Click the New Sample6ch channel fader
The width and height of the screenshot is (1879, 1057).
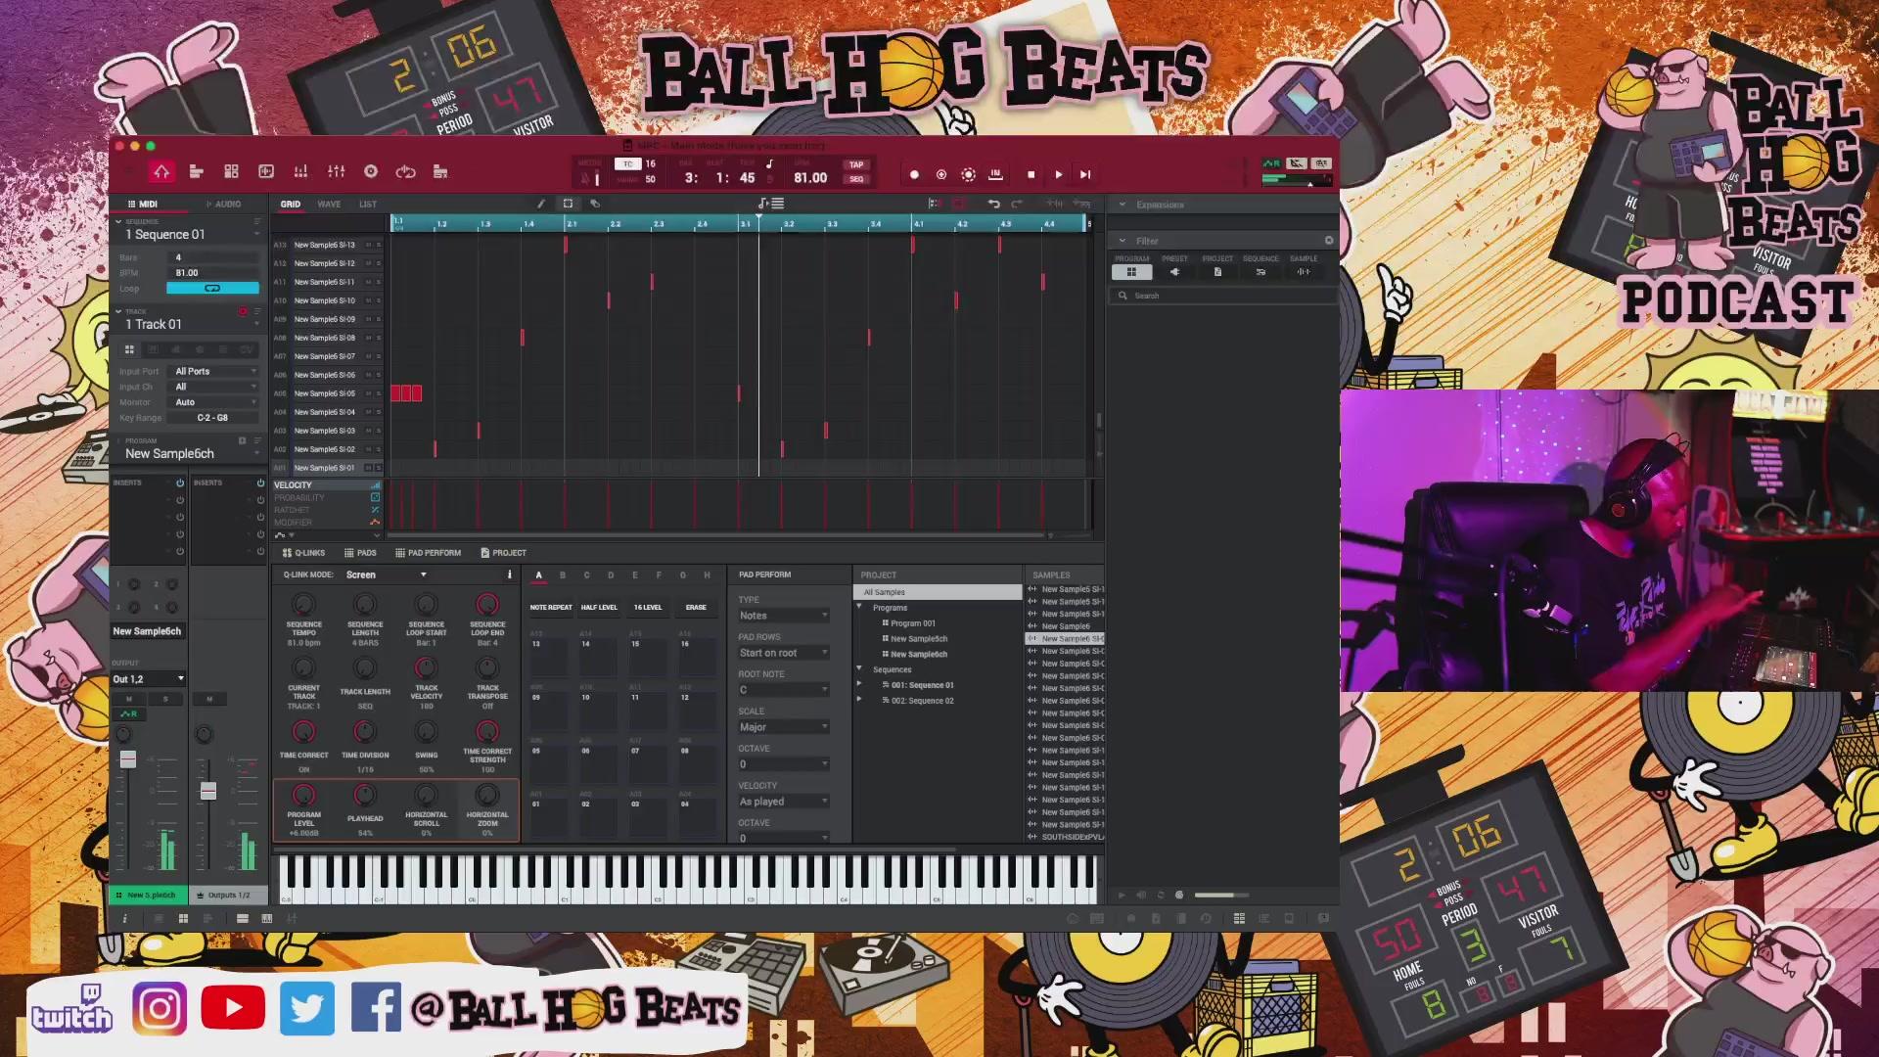click(x=128, y=759)
